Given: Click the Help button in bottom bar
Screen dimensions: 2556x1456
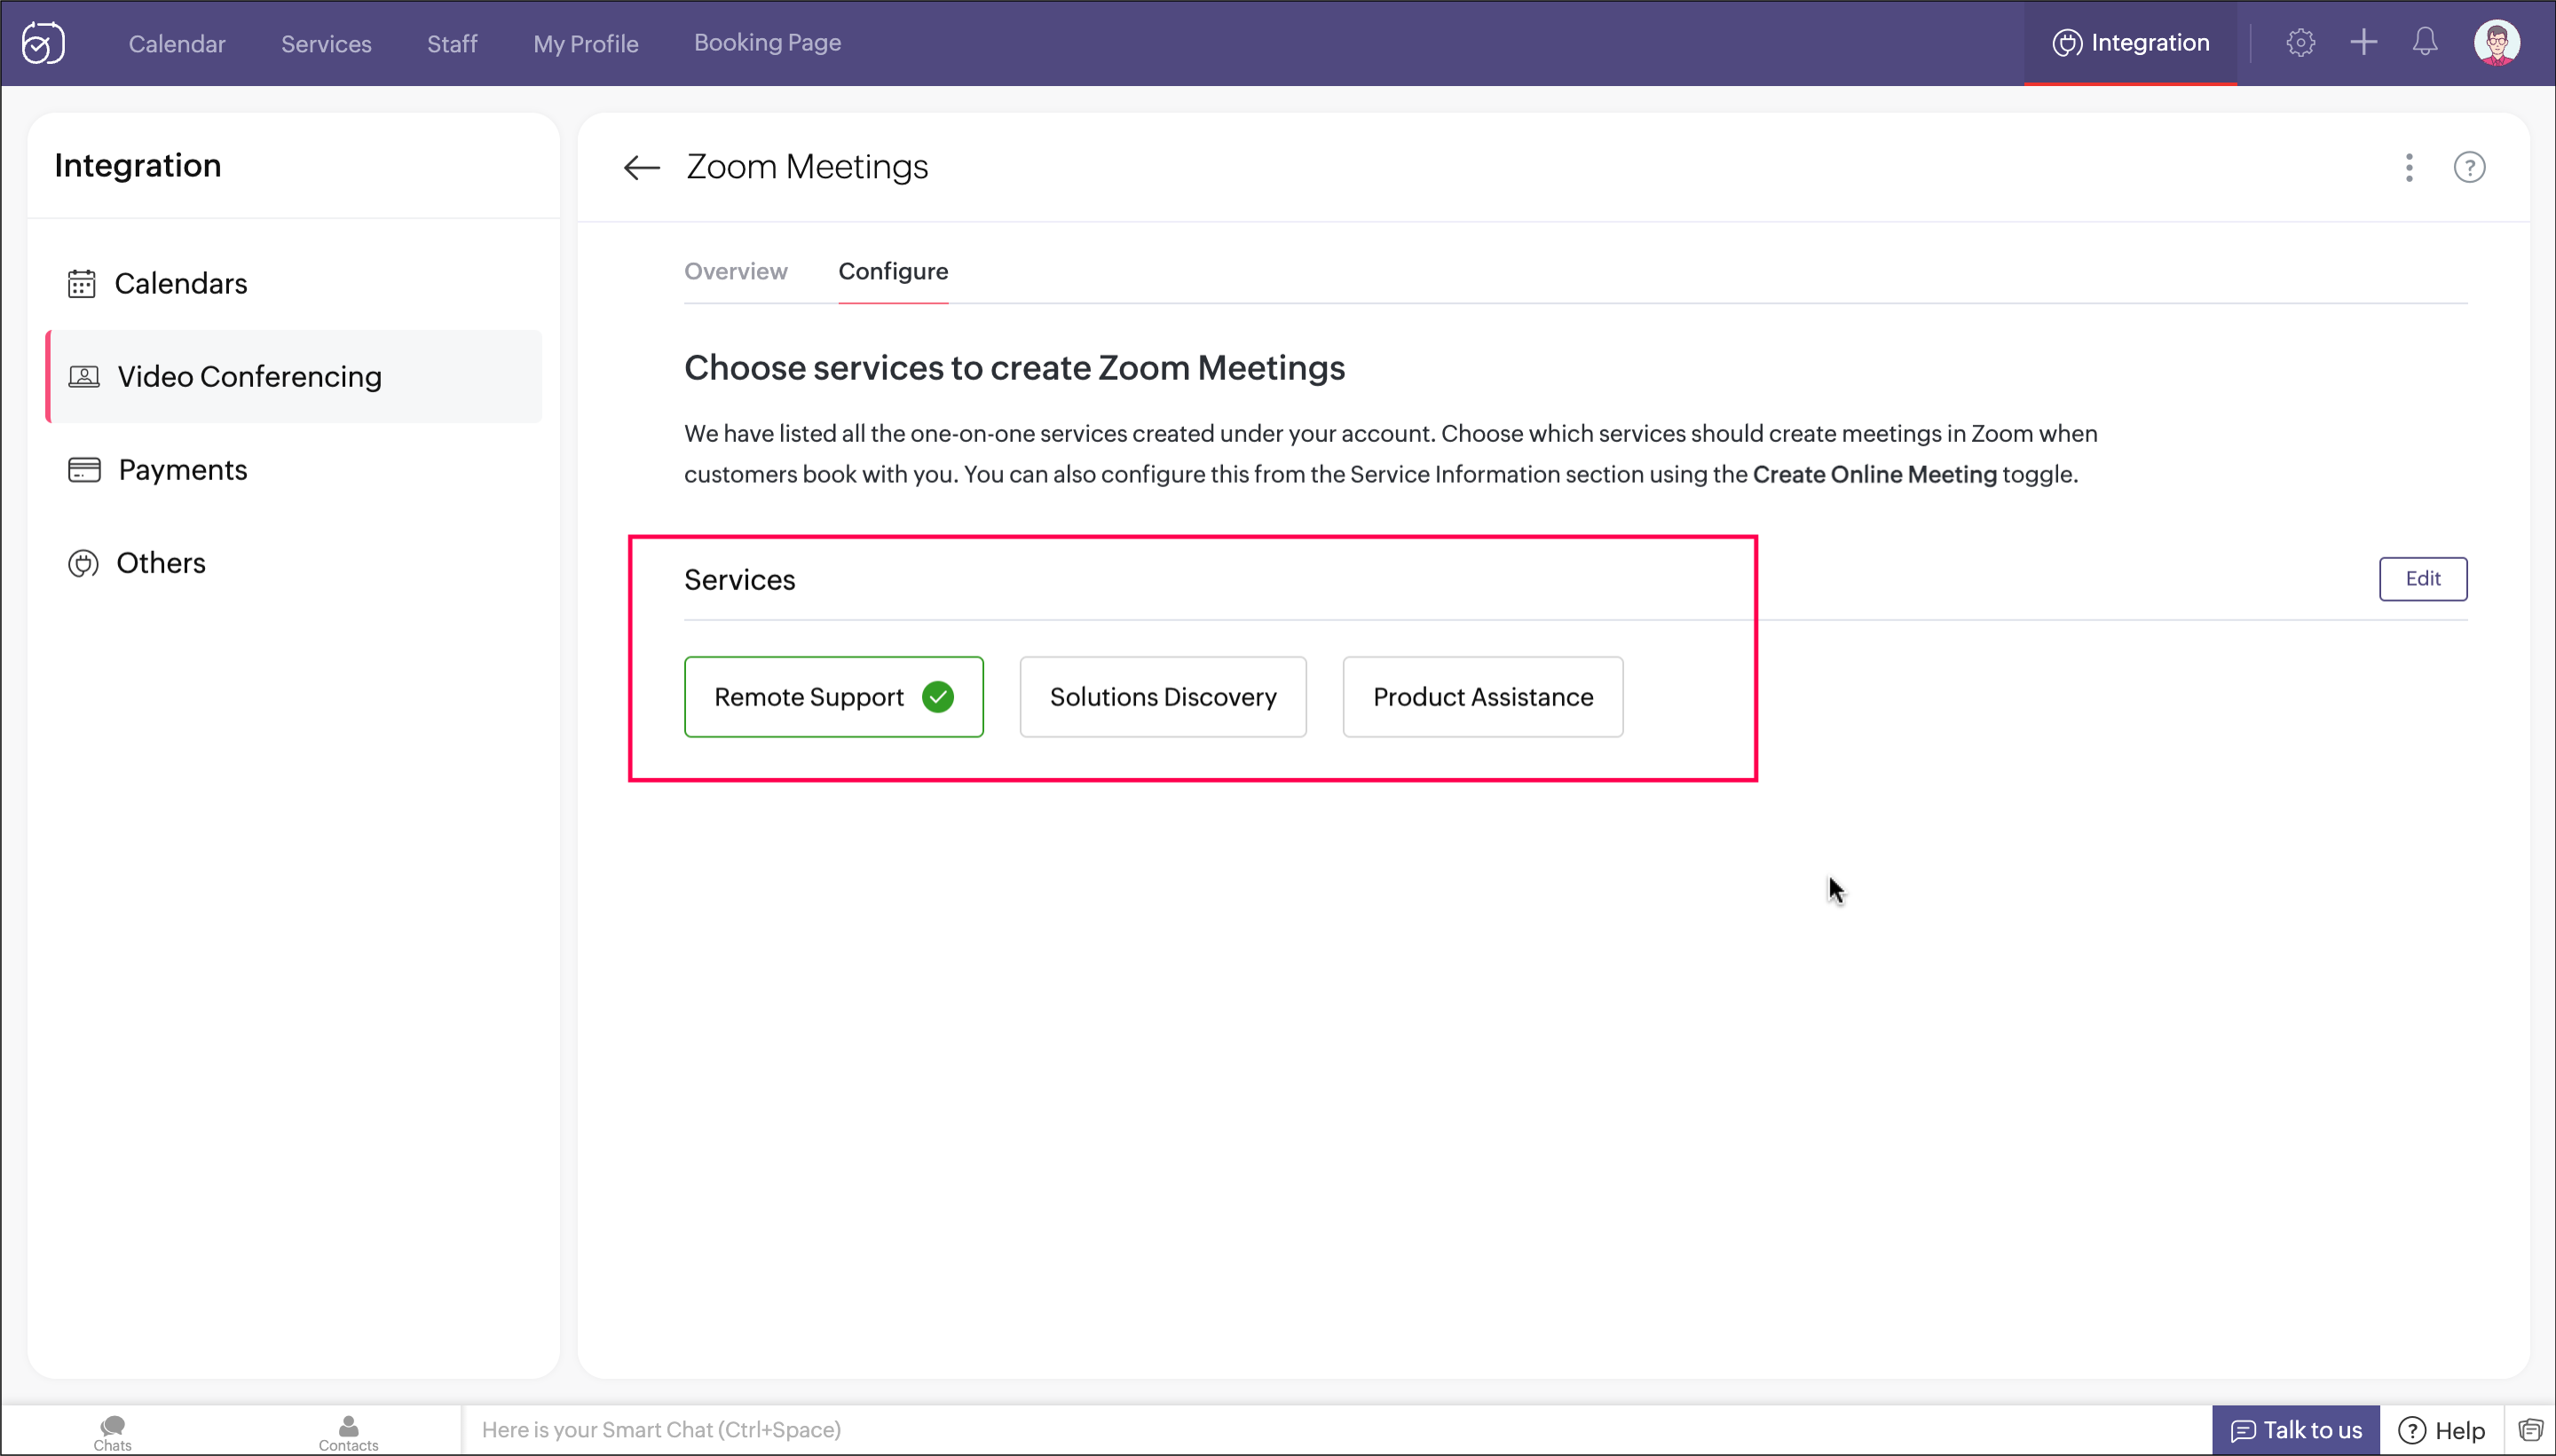Looking at the screenshot, I should click(2441, 1430).
